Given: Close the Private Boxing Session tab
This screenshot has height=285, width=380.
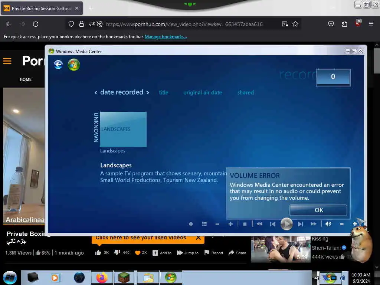Looking at the screenshot, I should (76, 8).
